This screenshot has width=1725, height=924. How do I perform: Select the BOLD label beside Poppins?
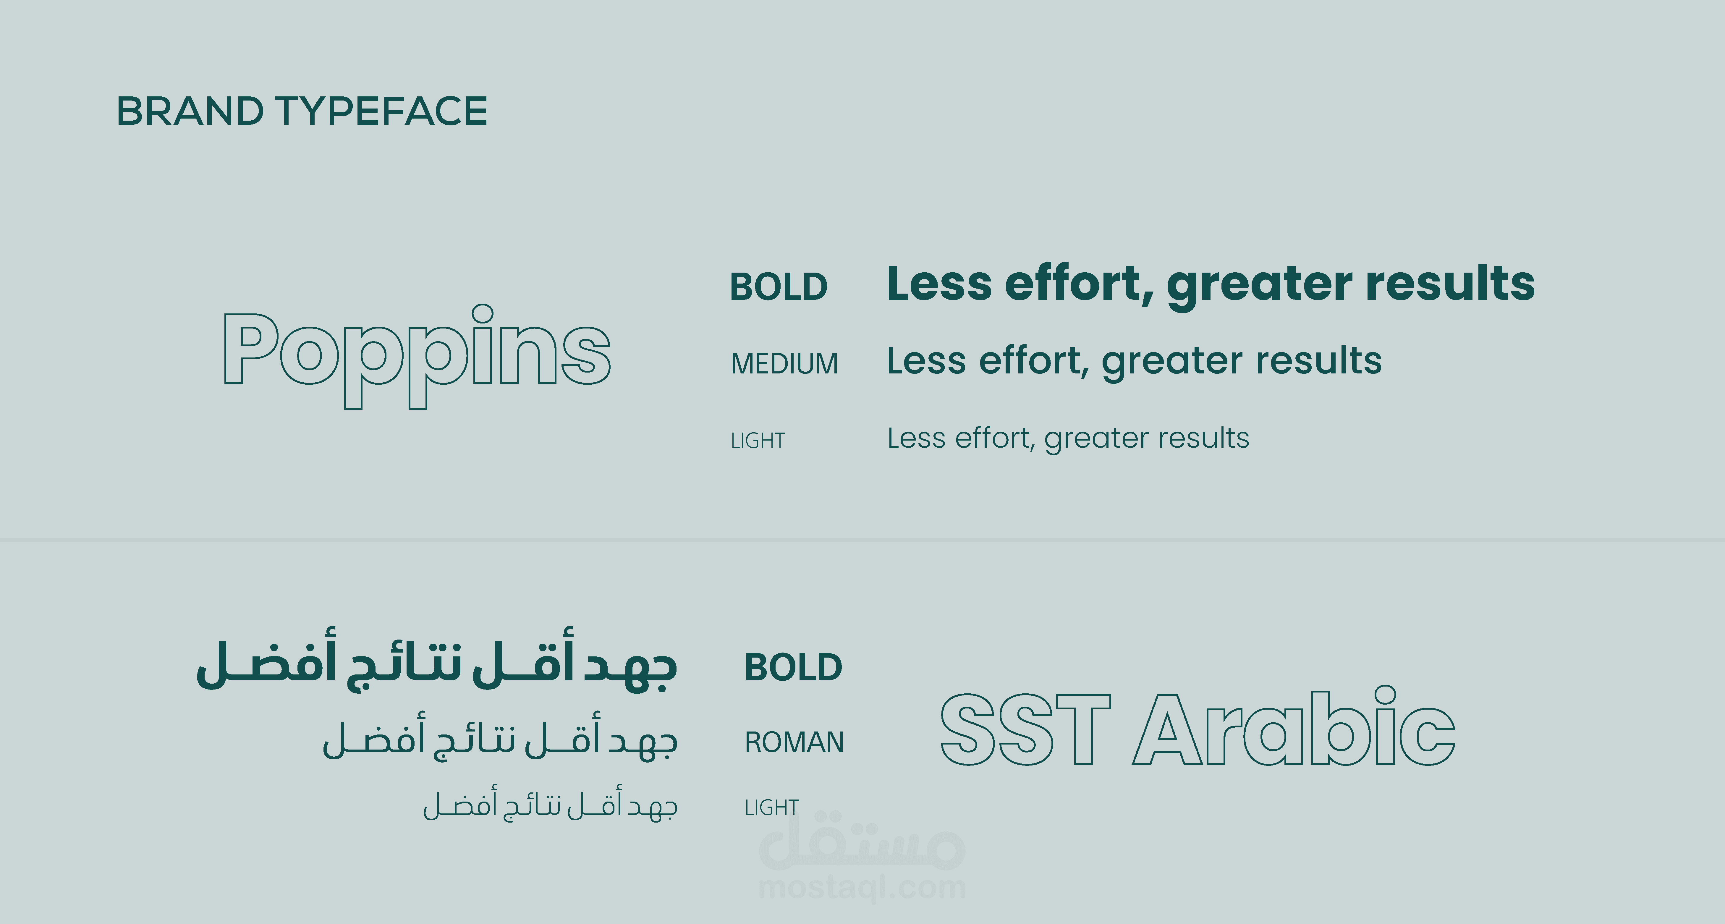click(778, 287)
